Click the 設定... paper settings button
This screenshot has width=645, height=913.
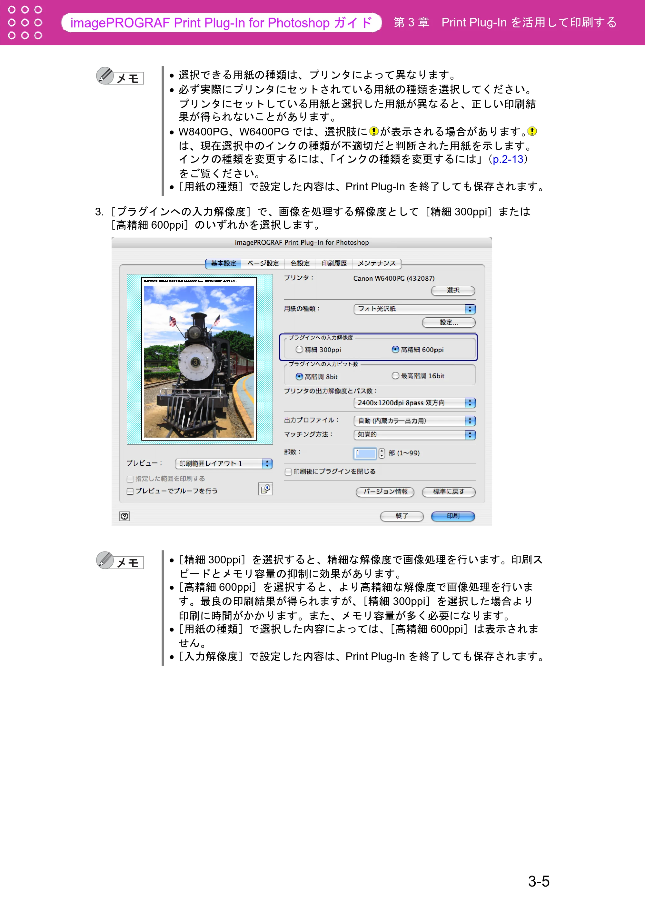coord(449,322)
